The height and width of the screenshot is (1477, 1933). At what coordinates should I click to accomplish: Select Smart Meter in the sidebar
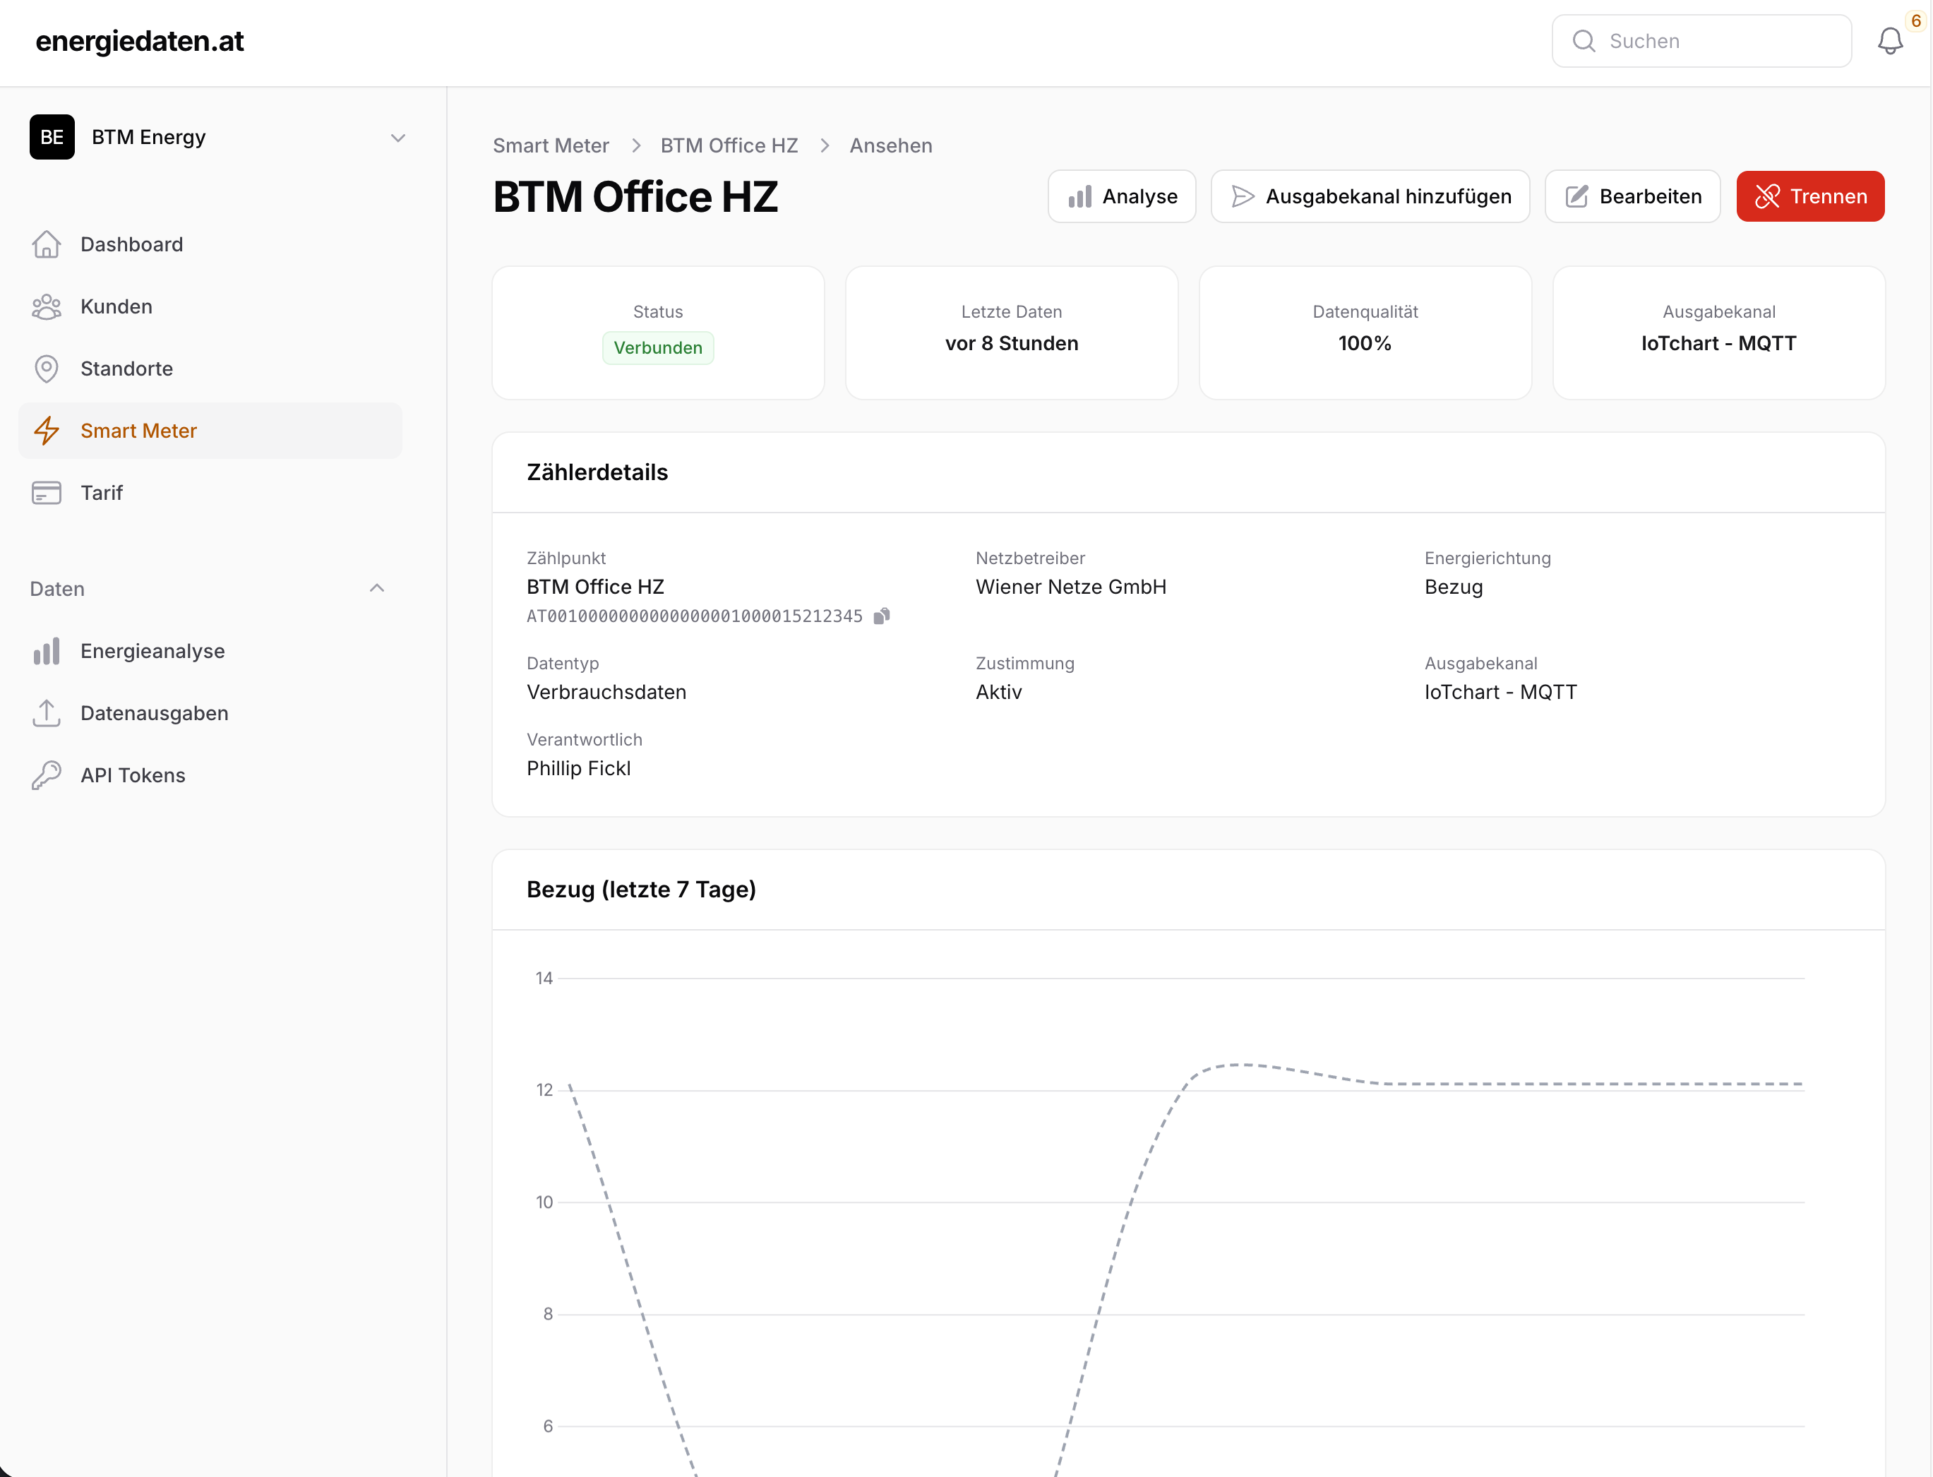point(138,431)
